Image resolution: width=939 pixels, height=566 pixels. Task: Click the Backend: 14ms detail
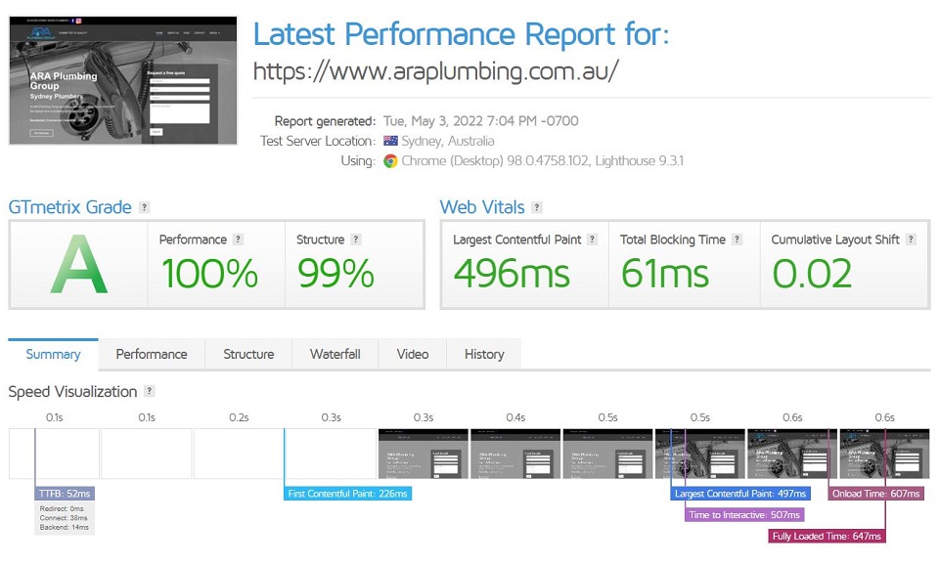(65, 527)
